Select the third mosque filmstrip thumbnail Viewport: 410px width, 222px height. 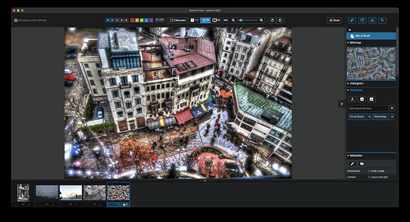pos(71,193)
